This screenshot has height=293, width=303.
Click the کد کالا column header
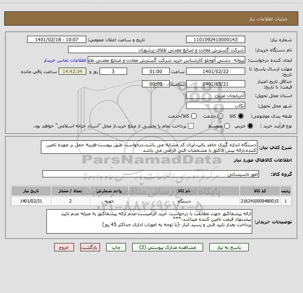[x=260, y=191]
